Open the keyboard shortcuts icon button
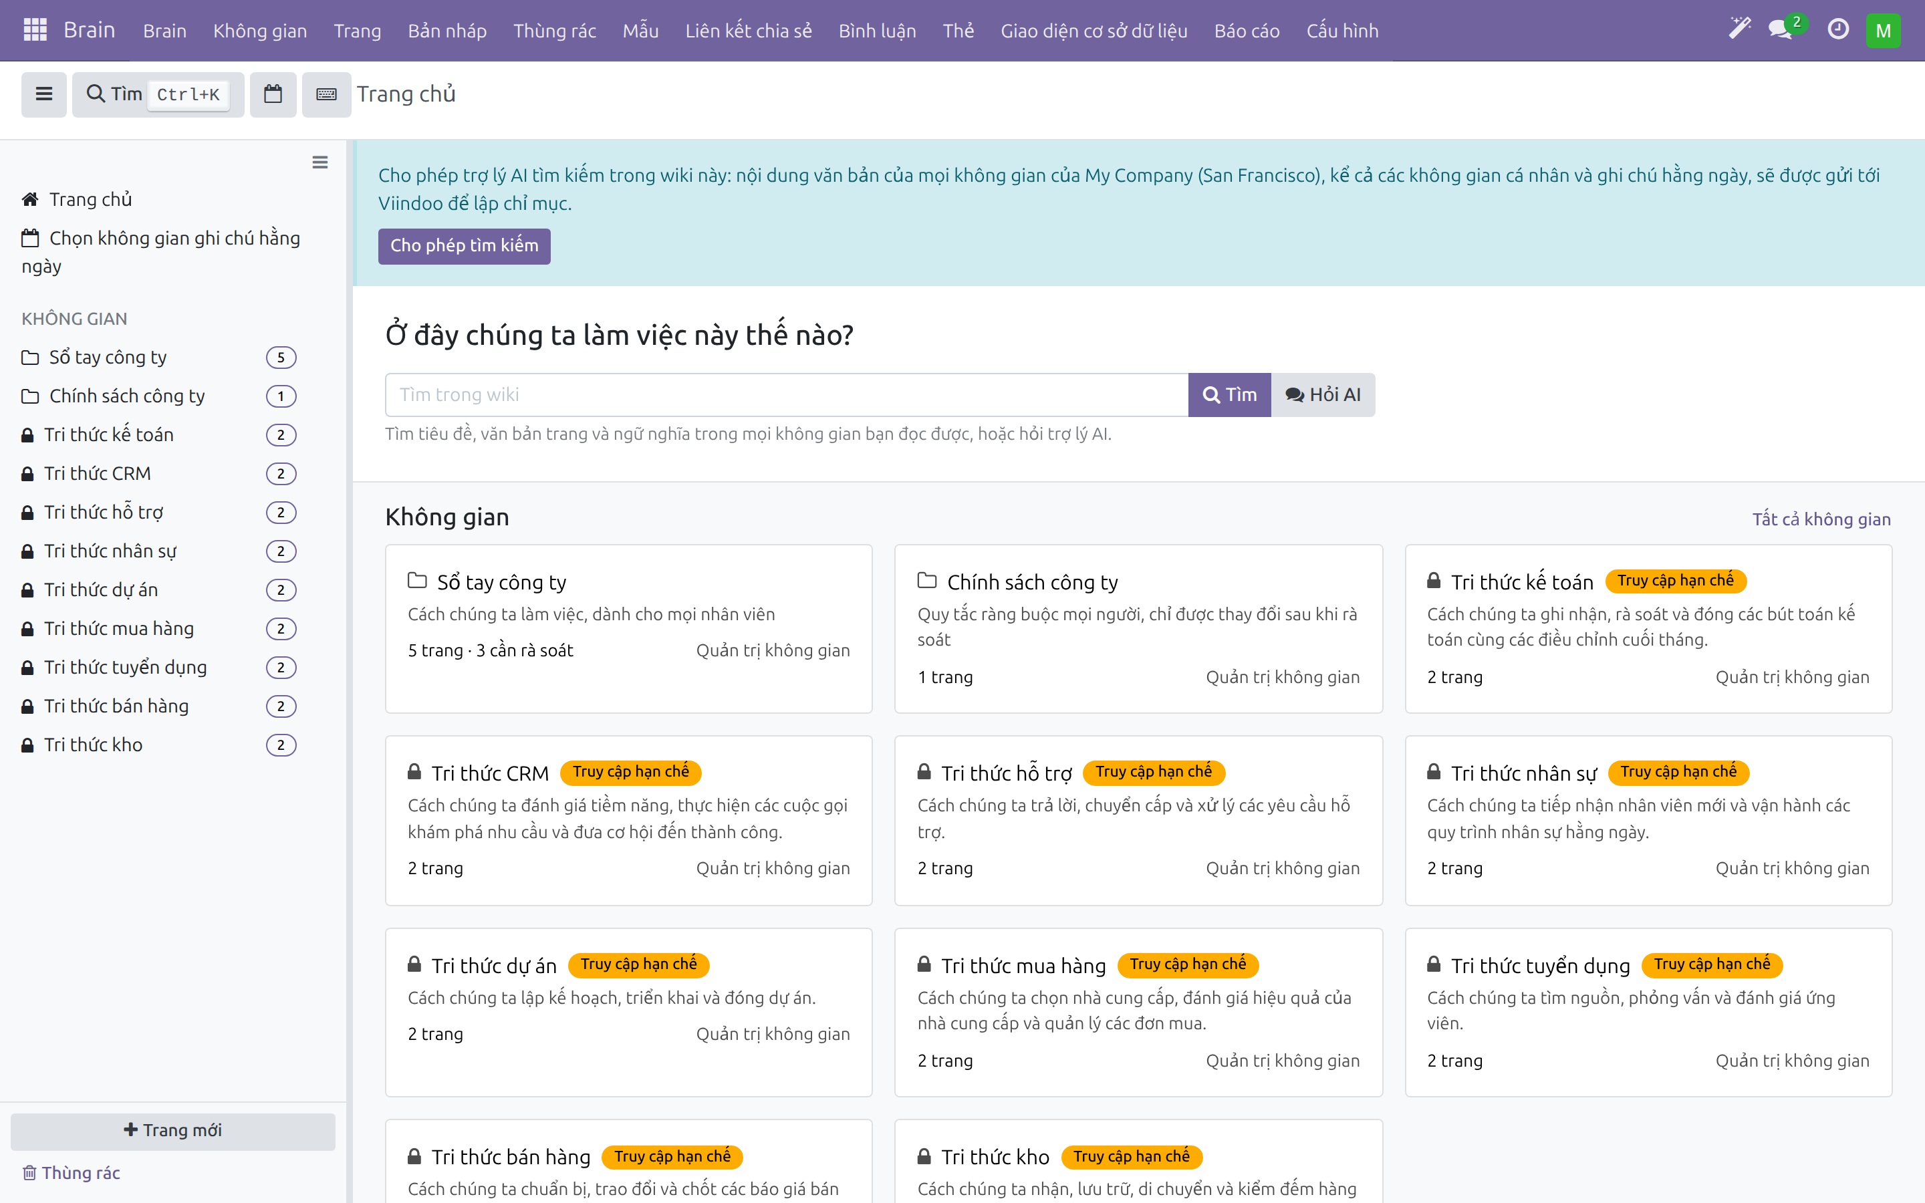Viewport: 1925px width, 1203px height. [x=326, y=94]
